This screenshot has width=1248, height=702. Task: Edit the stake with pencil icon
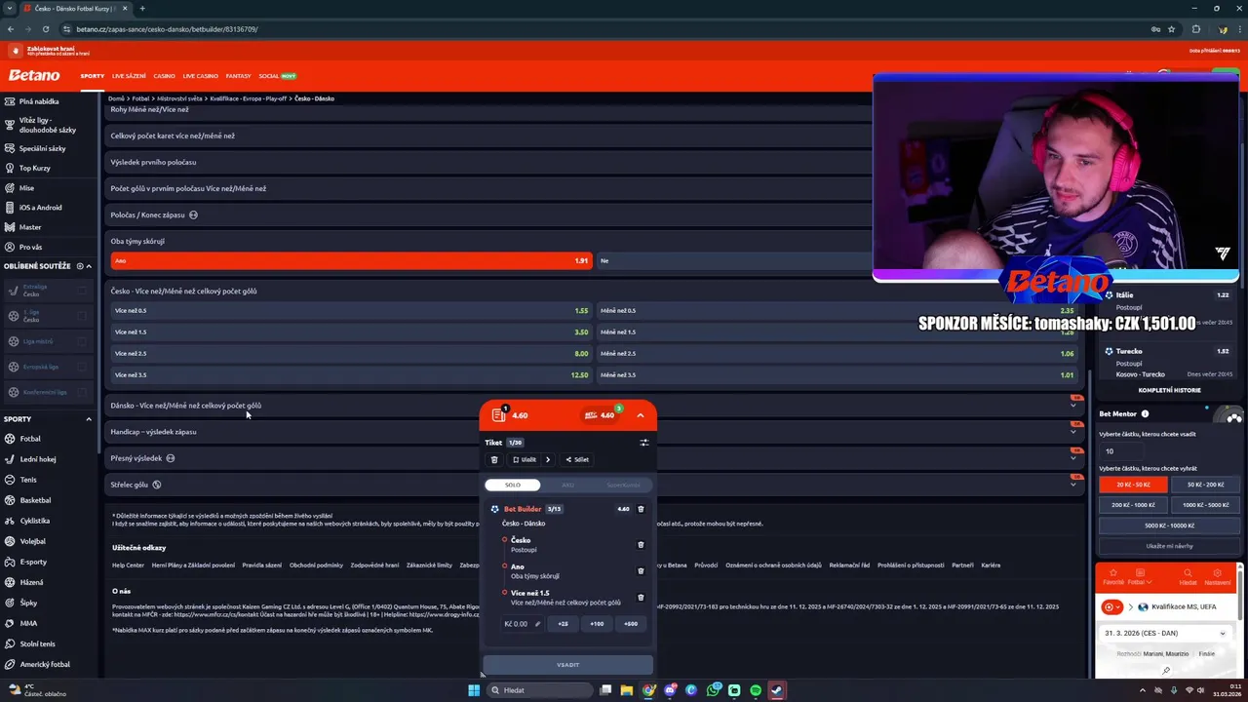537,624
